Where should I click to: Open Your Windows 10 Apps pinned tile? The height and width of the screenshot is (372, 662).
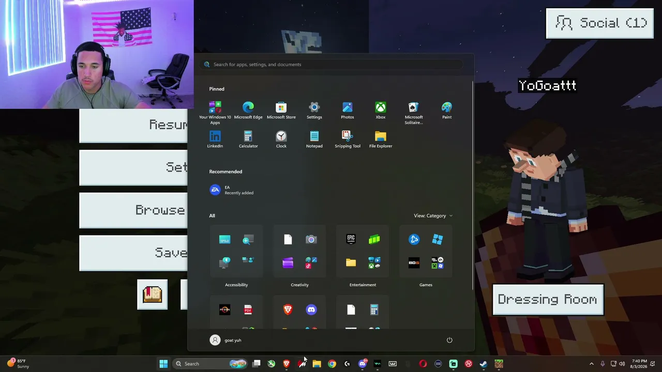tap(215, 113)
